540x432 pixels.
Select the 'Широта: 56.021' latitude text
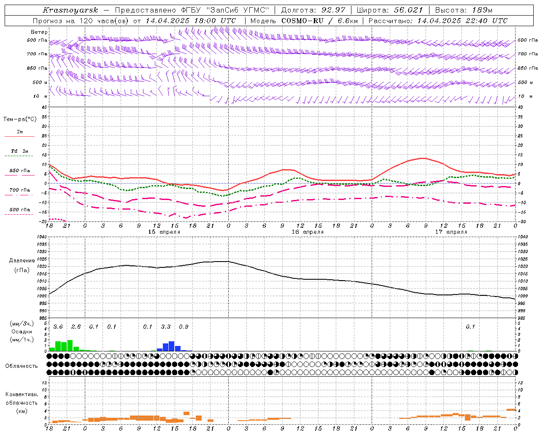(390, 10)
